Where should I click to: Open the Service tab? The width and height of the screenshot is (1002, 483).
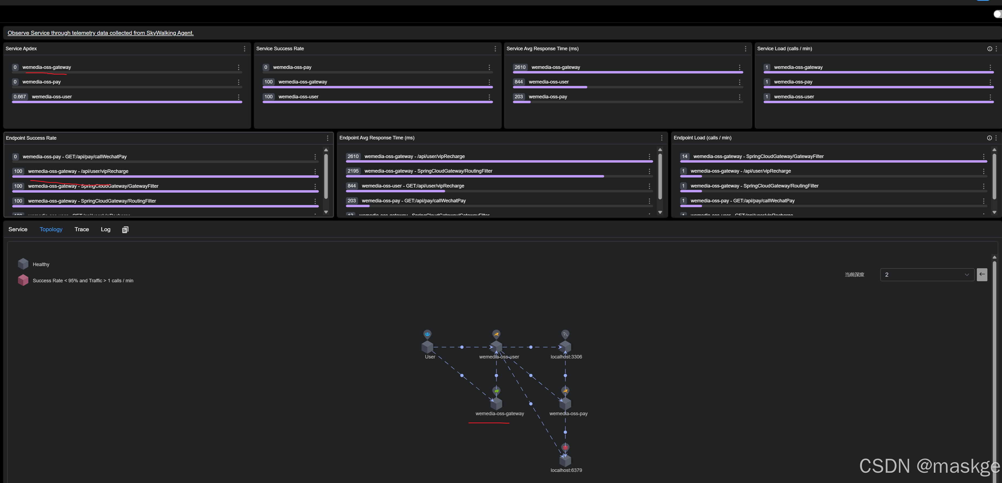tap(18, 229)
